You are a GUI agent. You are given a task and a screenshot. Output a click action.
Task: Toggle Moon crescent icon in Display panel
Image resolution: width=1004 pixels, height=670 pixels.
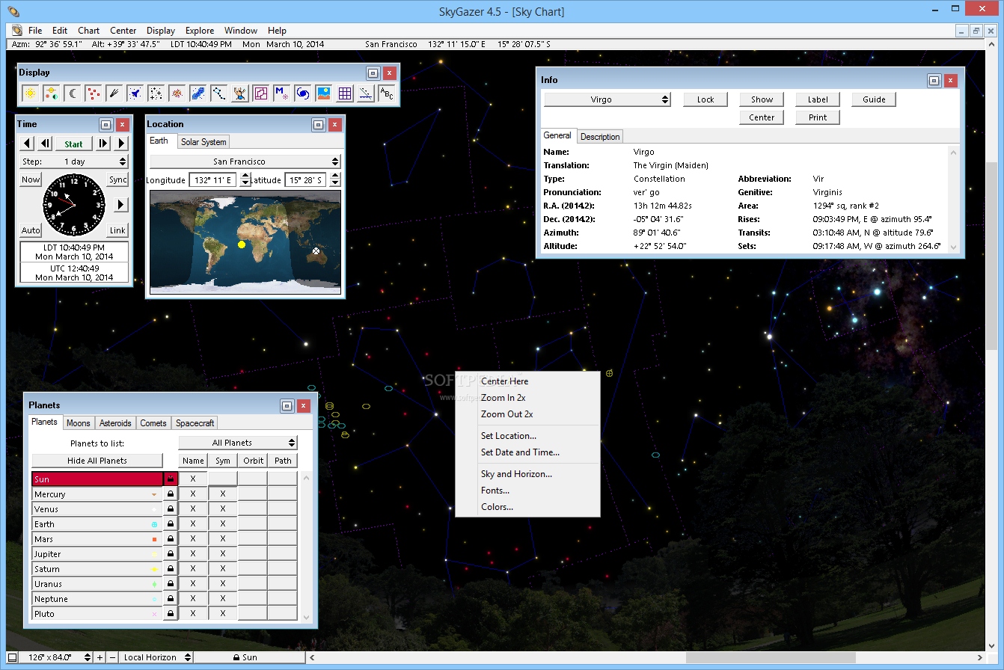pos(73,93)
